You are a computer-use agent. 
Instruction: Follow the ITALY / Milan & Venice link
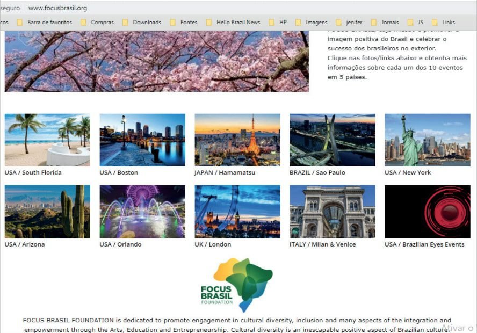point(322,244)
